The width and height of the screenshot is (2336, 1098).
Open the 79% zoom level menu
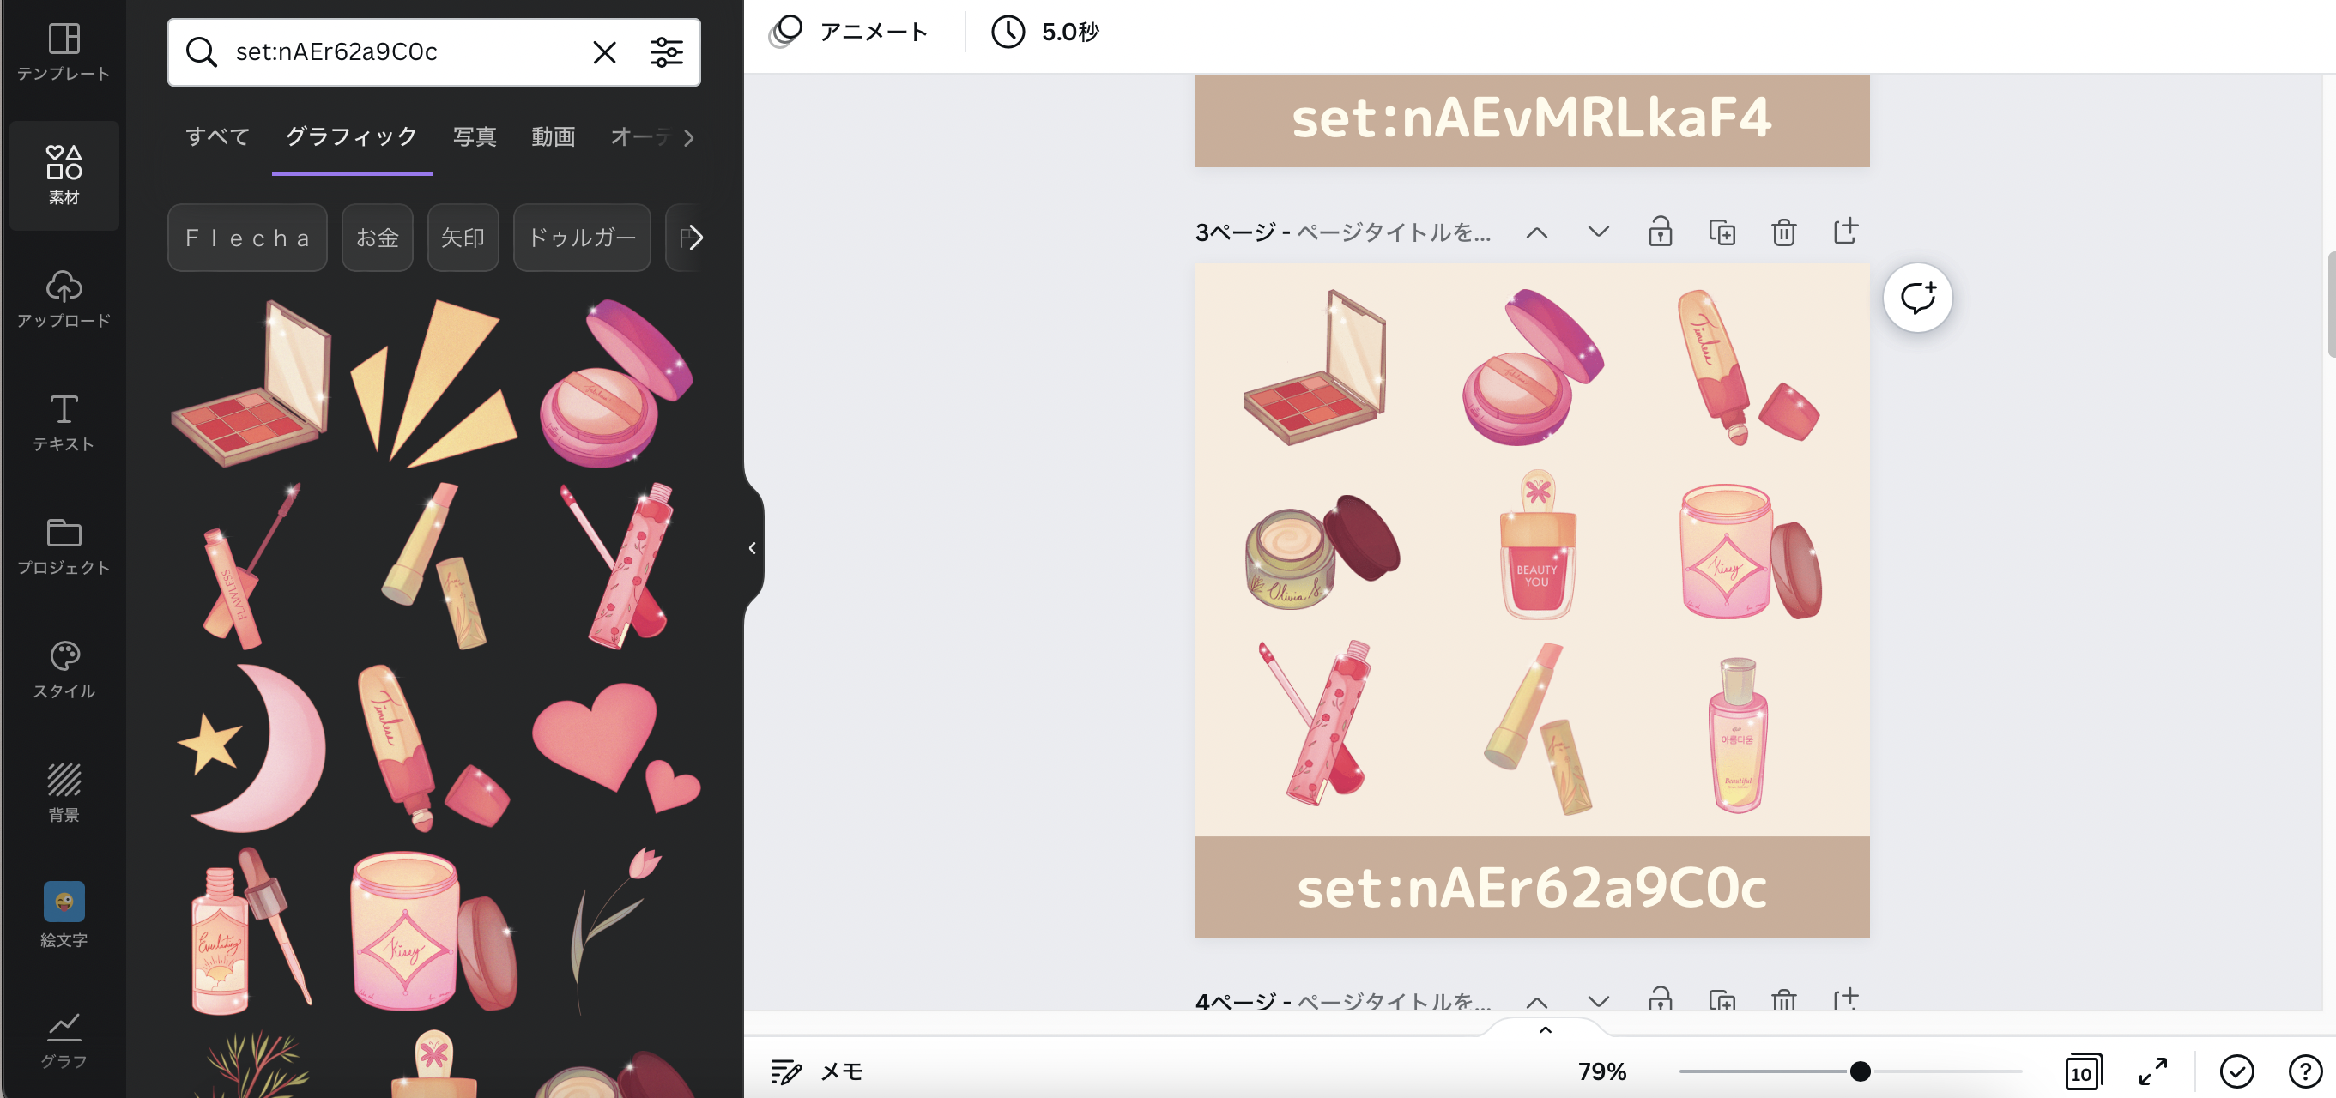coord(1602,1071)
